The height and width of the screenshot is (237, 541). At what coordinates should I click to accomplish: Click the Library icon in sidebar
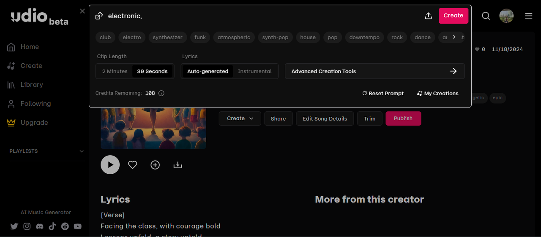[x=11, y=85]
